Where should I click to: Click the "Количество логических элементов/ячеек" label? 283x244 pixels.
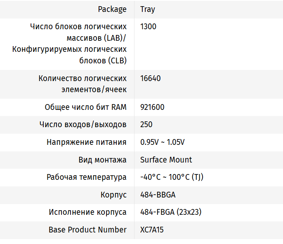click(82, 84)
